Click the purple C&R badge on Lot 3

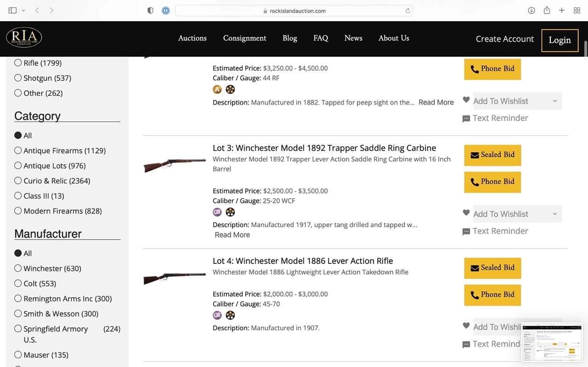(x=217, y=212)
